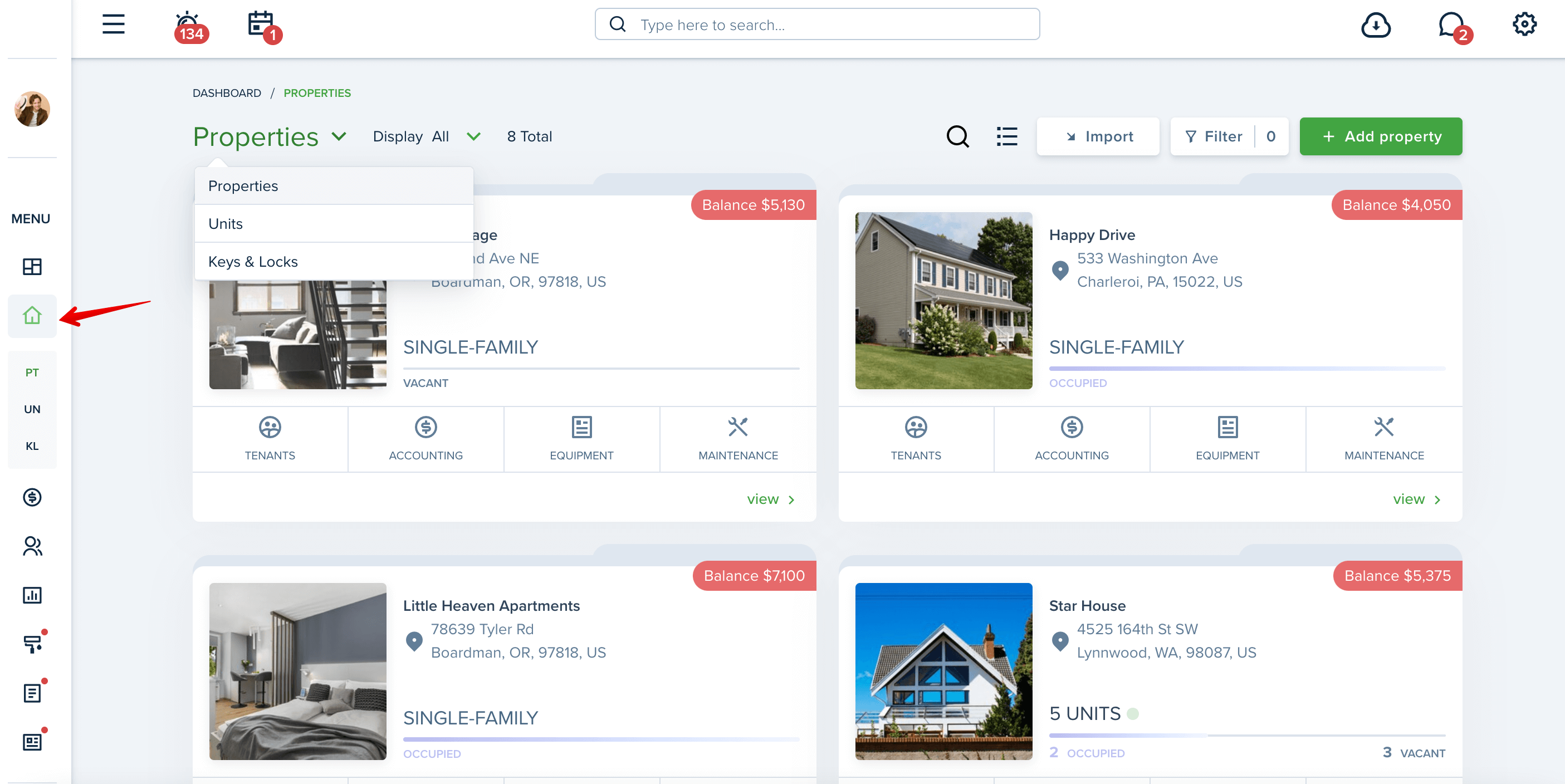Screen dimensions: 1565x784
Task: Open the accounting dollar icon in sidebar
Action: click(x=32, y=497)
